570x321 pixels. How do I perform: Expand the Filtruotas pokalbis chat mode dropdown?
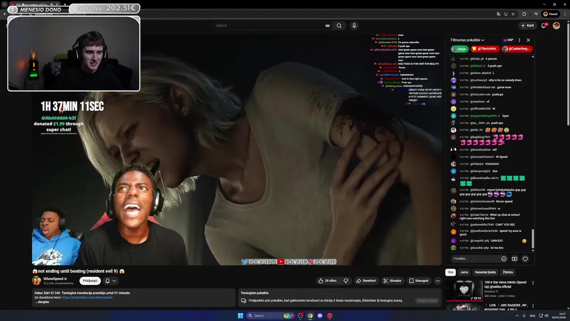[x=468, y=40]
